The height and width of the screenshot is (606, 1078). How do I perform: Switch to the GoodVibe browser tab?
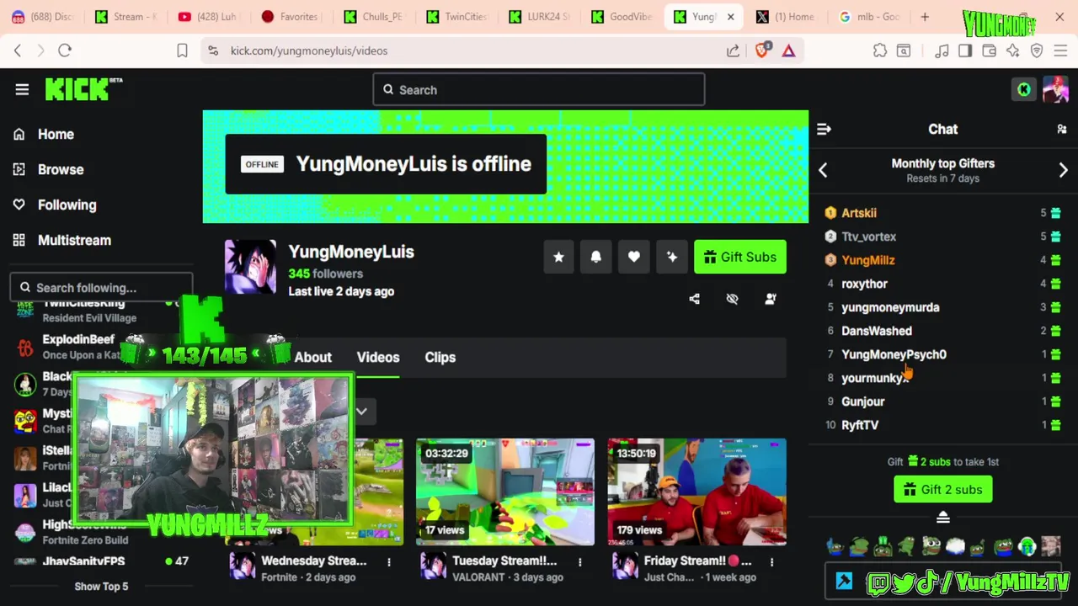[x=621, y=17]
